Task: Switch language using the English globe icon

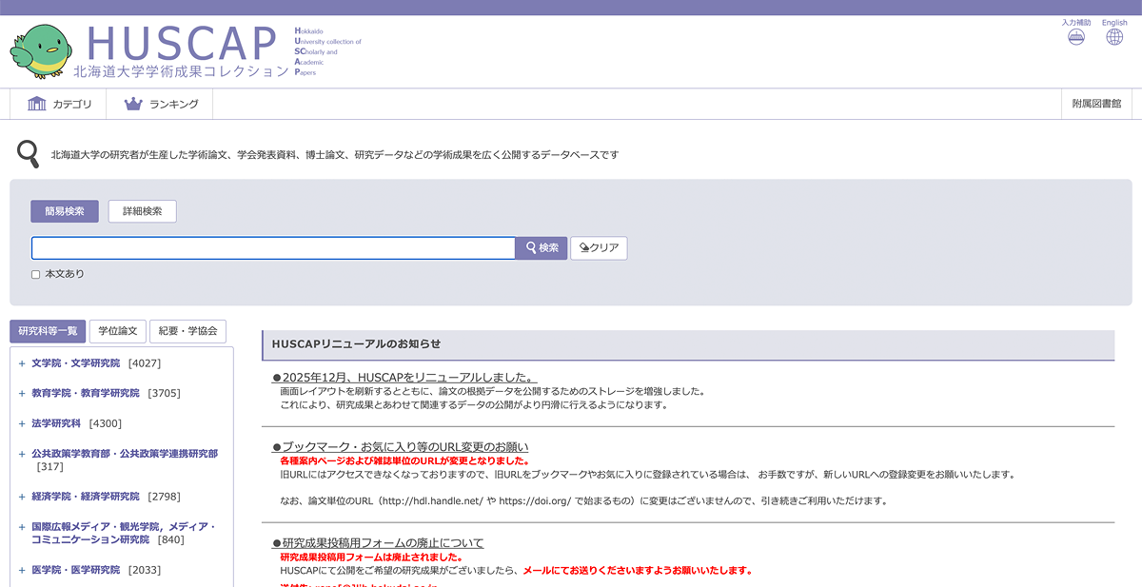Action: (x=1113, y=37)
